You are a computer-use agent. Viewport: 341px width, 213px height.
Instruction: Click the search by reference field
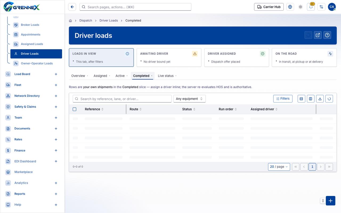pos(122,99)
